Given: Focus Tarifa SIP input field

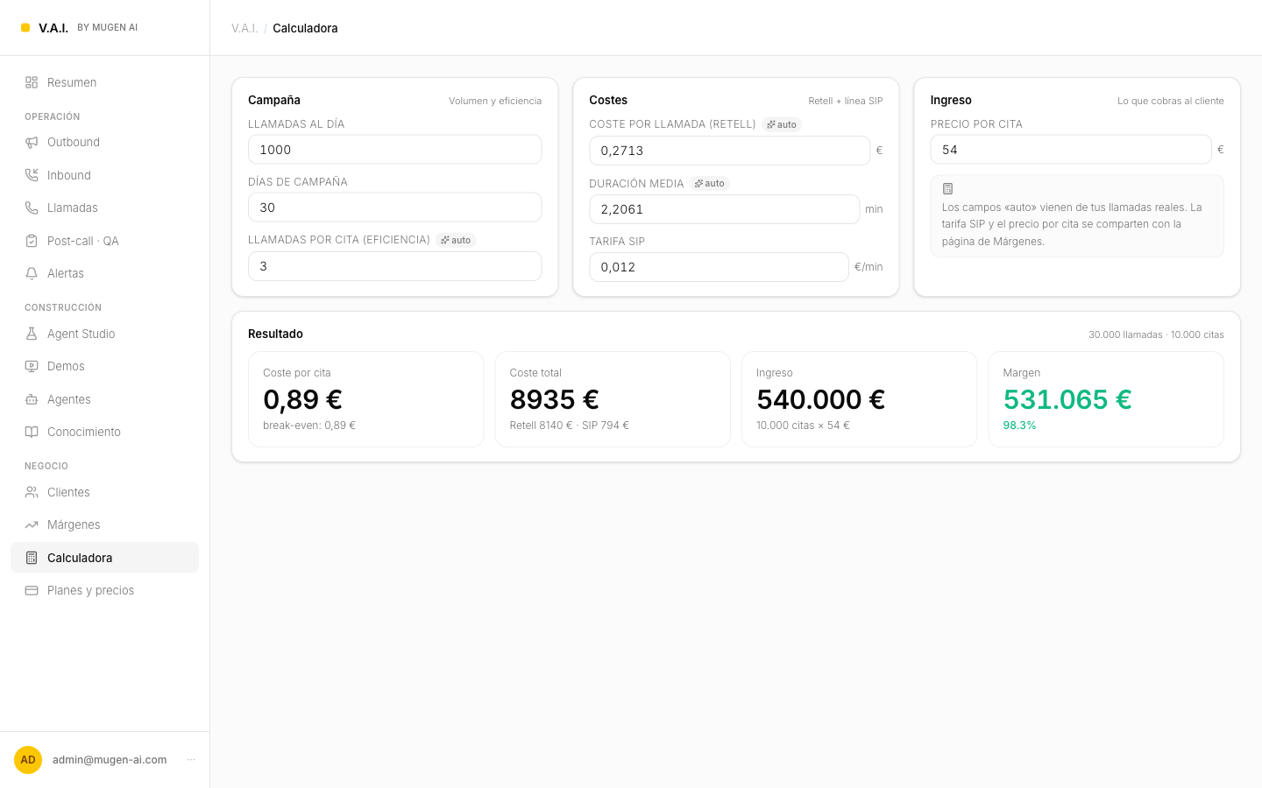Looking at the screenshot, I should coord(719,267).
